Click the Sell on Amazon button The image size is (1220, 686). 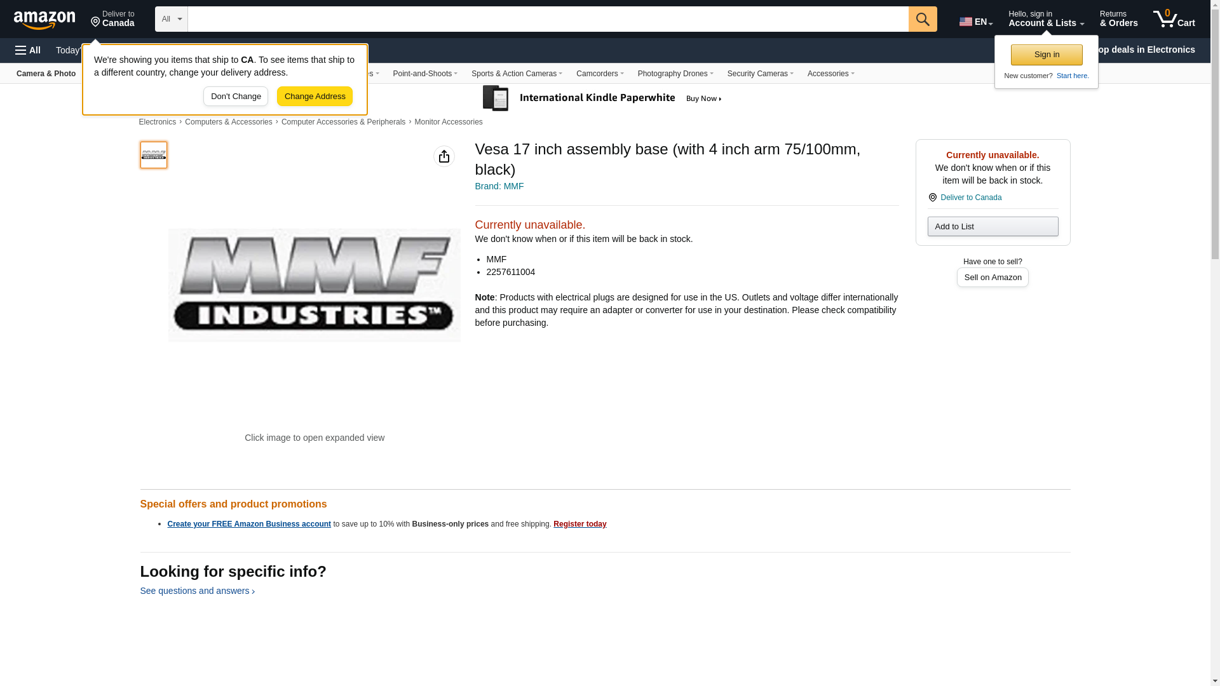[x=993, y=278]
